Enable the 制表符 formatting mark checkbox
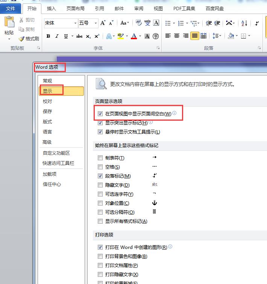The width and height of the screenshot is (267, 284). point(100,158)
